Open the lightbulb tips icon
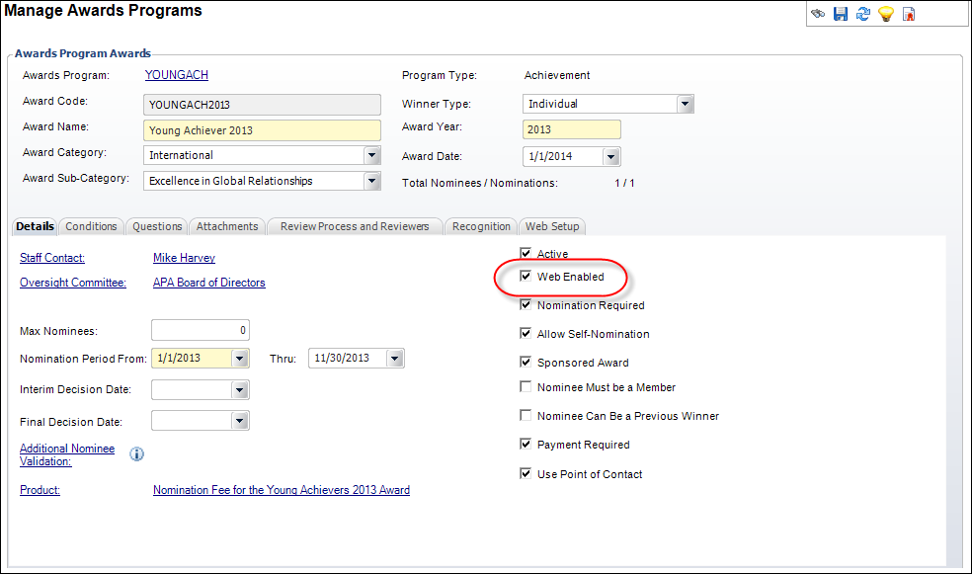 tap(886, 14)
